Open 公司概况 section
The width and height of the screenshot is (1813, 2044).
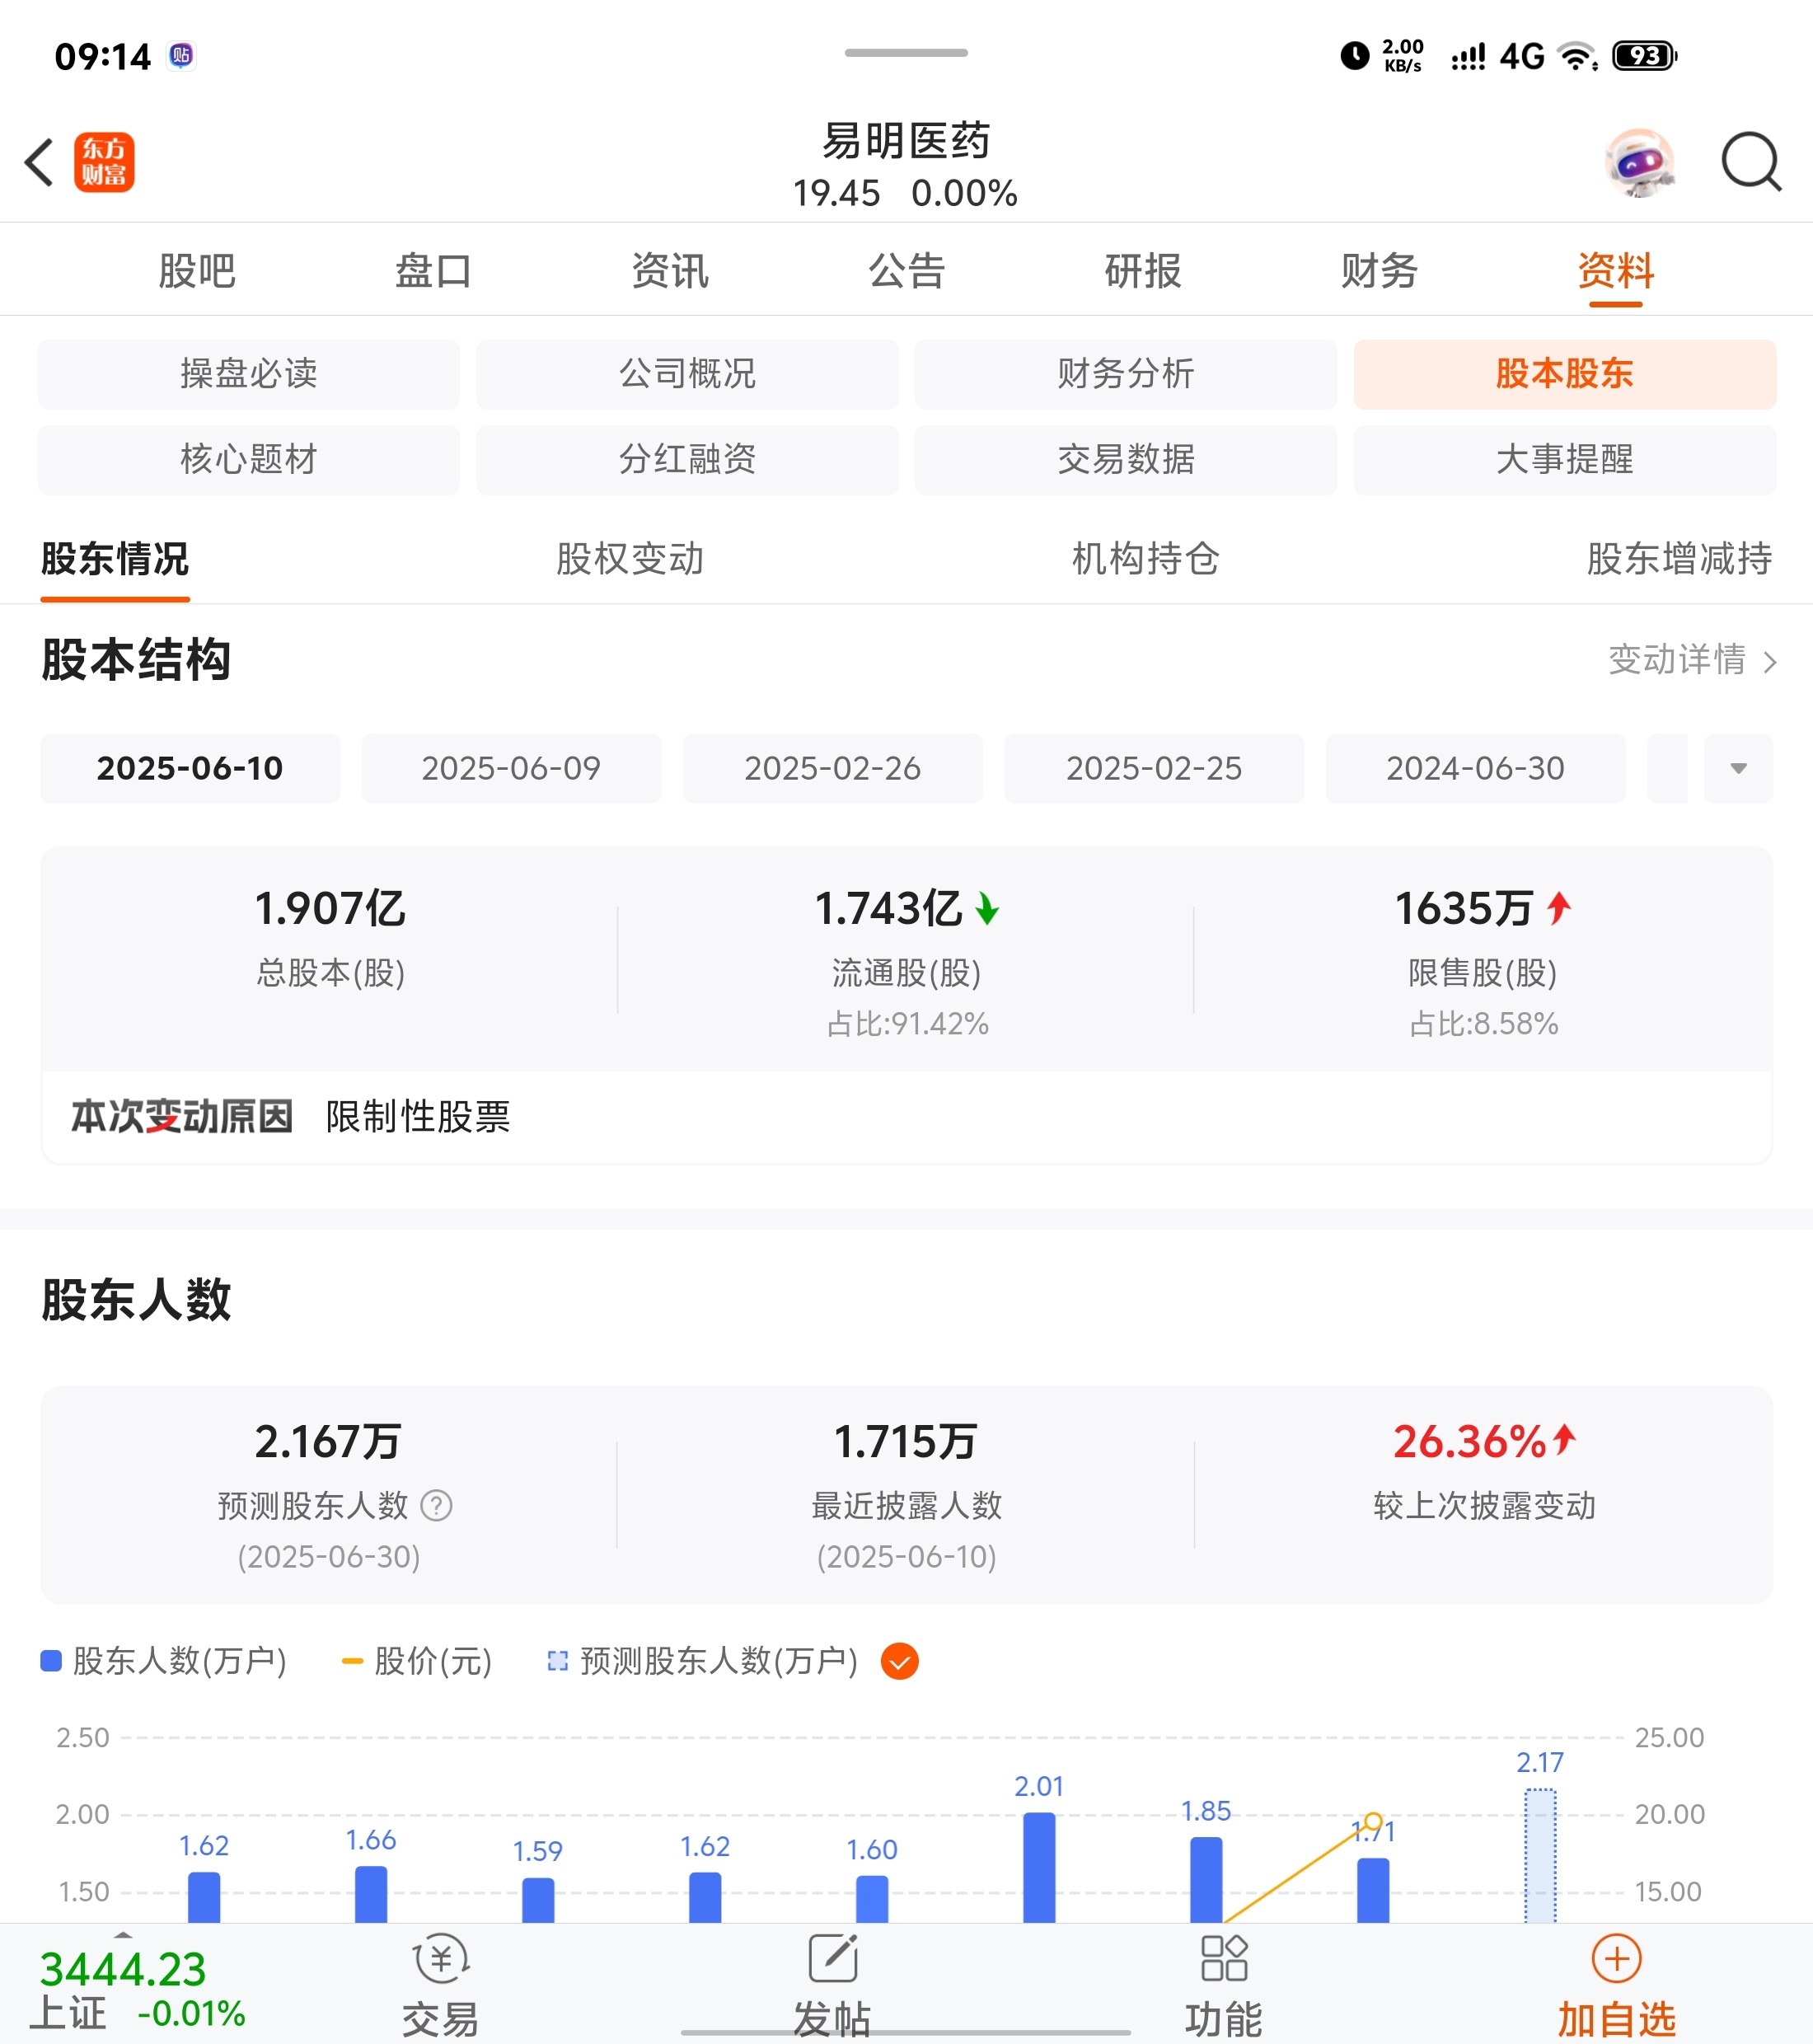(687, 374)
